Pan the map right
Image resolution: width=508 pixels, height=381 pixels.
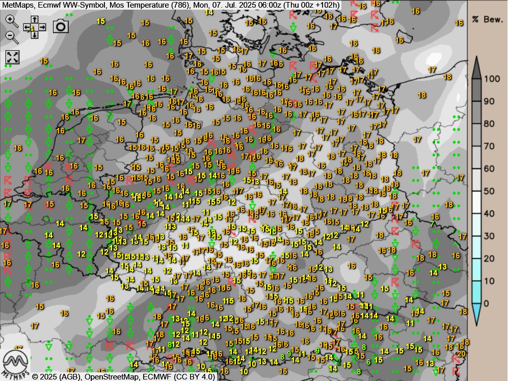tap(42, 28)
